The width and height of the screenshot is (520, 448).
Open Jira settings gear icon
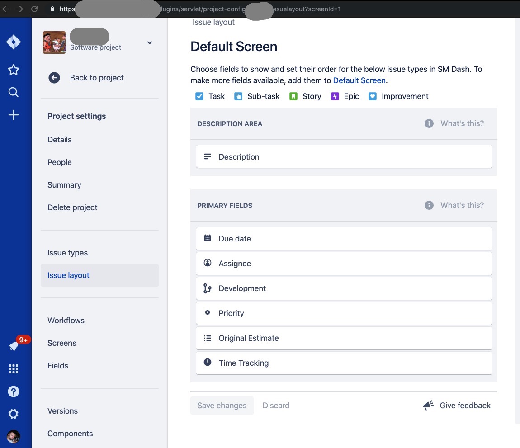(x=13, y=414)
